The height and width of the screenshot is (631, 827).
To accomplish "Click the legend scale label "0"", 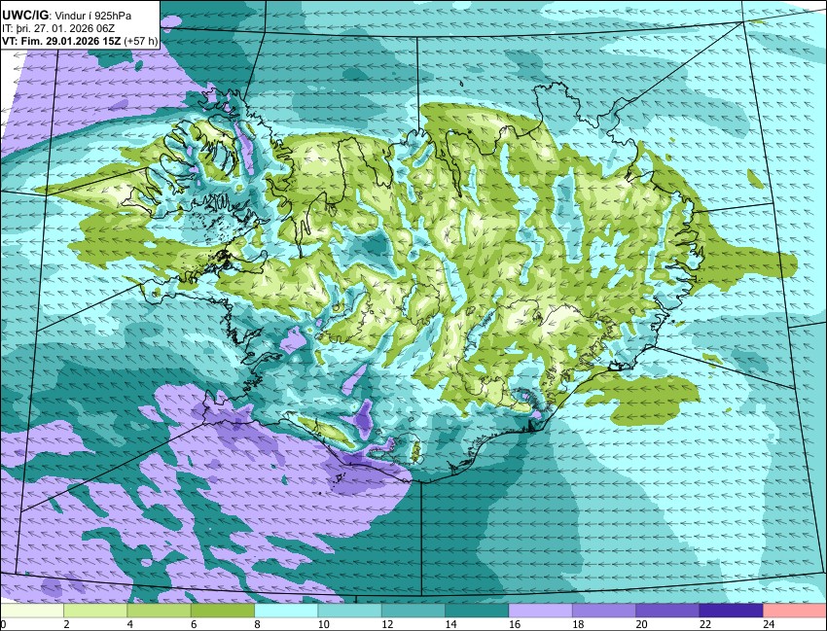I will 3,624.
